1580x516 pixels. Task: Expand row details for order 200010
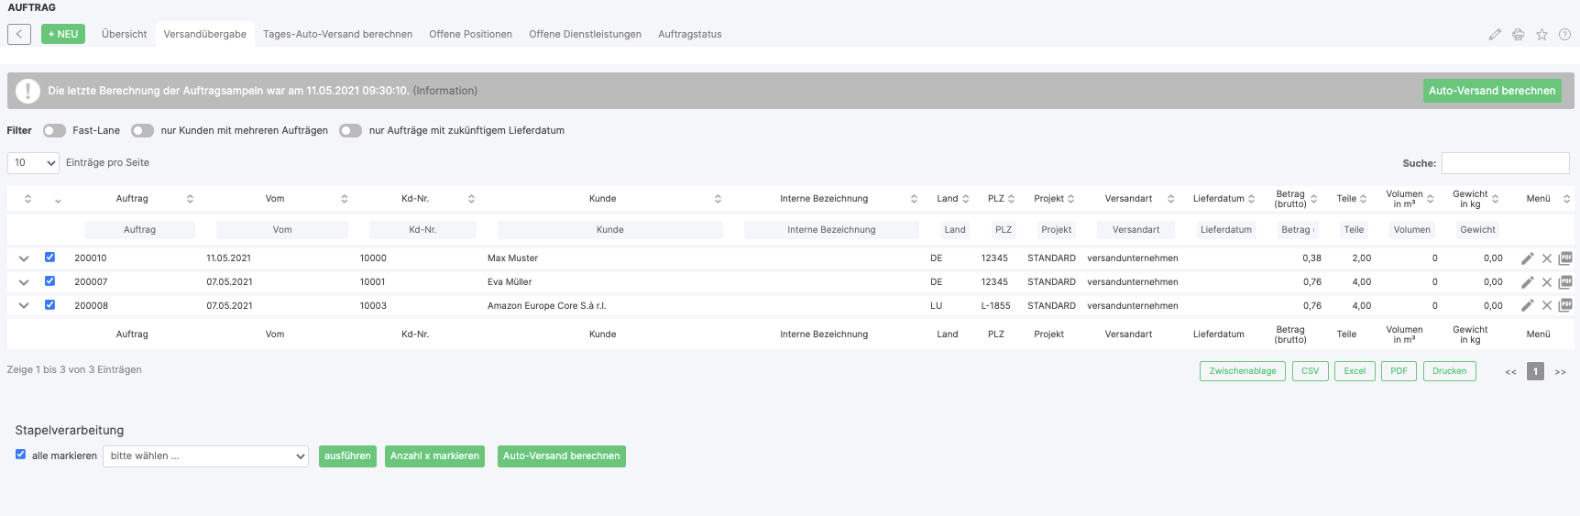(x=24, y=258)
